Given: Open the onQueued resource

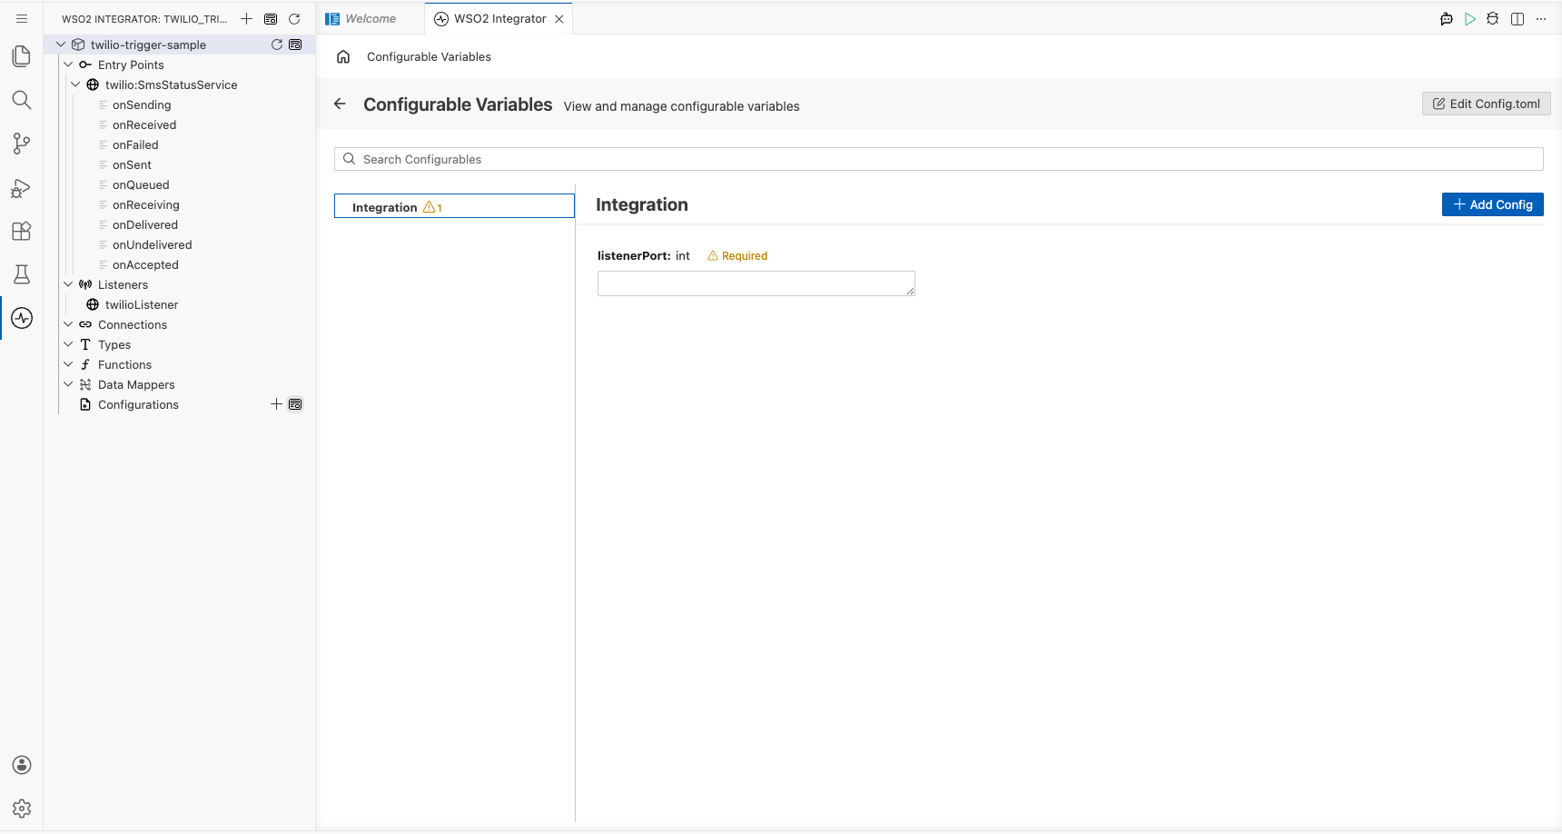Looking at the screenshot, I should pos(141,184).
